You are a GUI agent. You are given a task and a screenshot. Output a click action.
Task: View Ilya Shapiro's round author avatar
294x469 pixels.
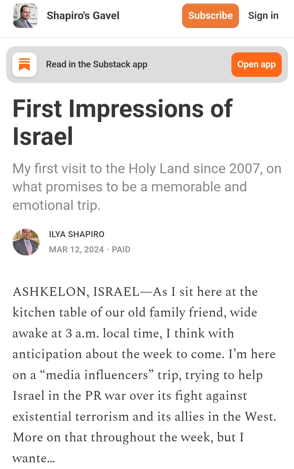click(x=26, y=242)
